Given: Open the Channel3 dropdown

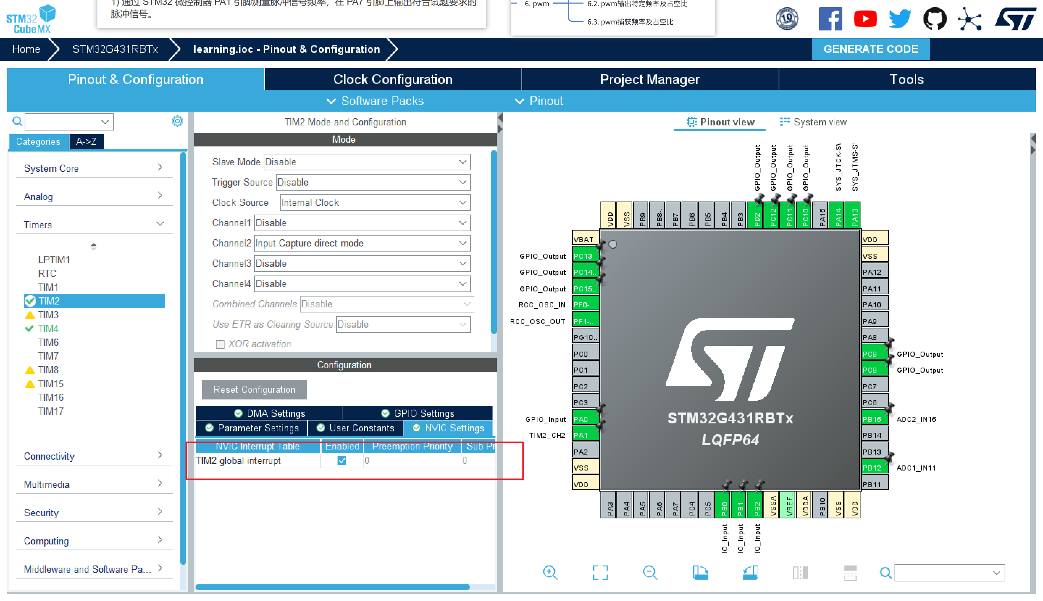Looking at the screenshot, I should [x=362, y=264].
